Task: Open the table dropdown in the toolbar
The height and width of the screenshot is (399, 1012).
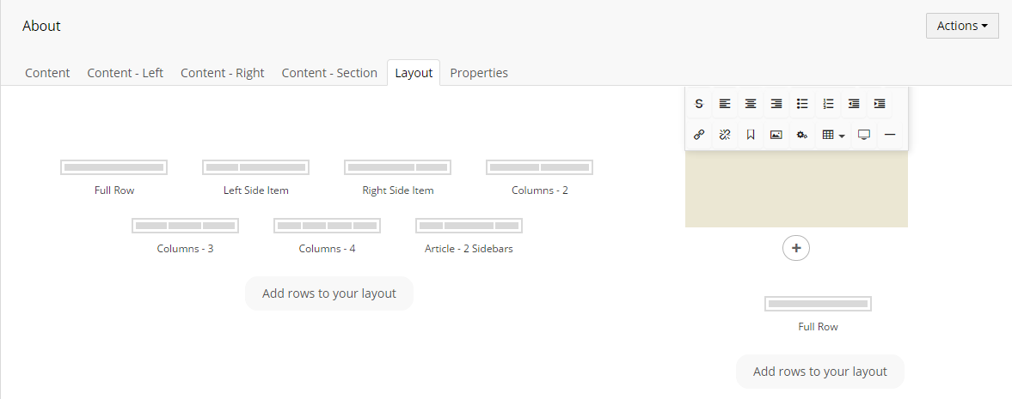Action: click(x=833, y=135)
